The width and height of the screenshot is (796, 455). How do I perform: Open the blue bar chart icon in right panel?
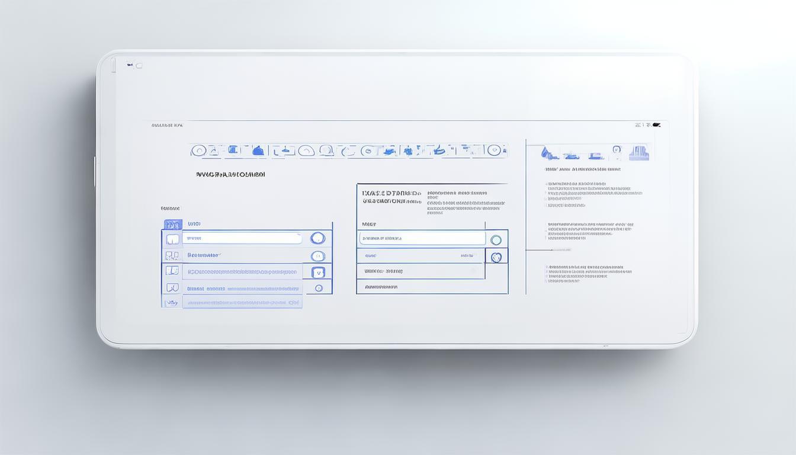point(639,152)
